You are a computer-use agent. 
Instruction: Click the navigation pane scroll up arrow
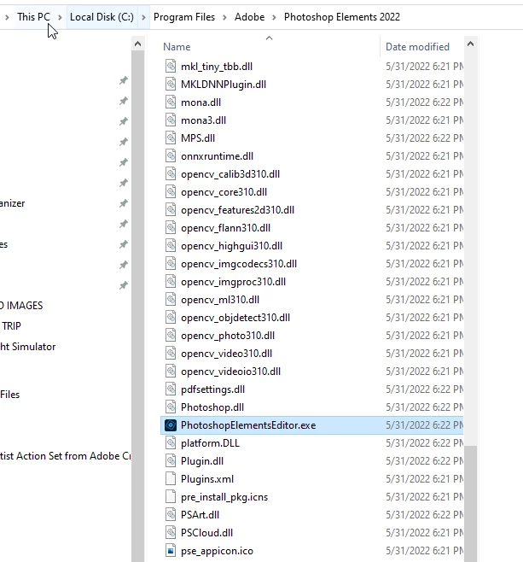coord(138,44)
